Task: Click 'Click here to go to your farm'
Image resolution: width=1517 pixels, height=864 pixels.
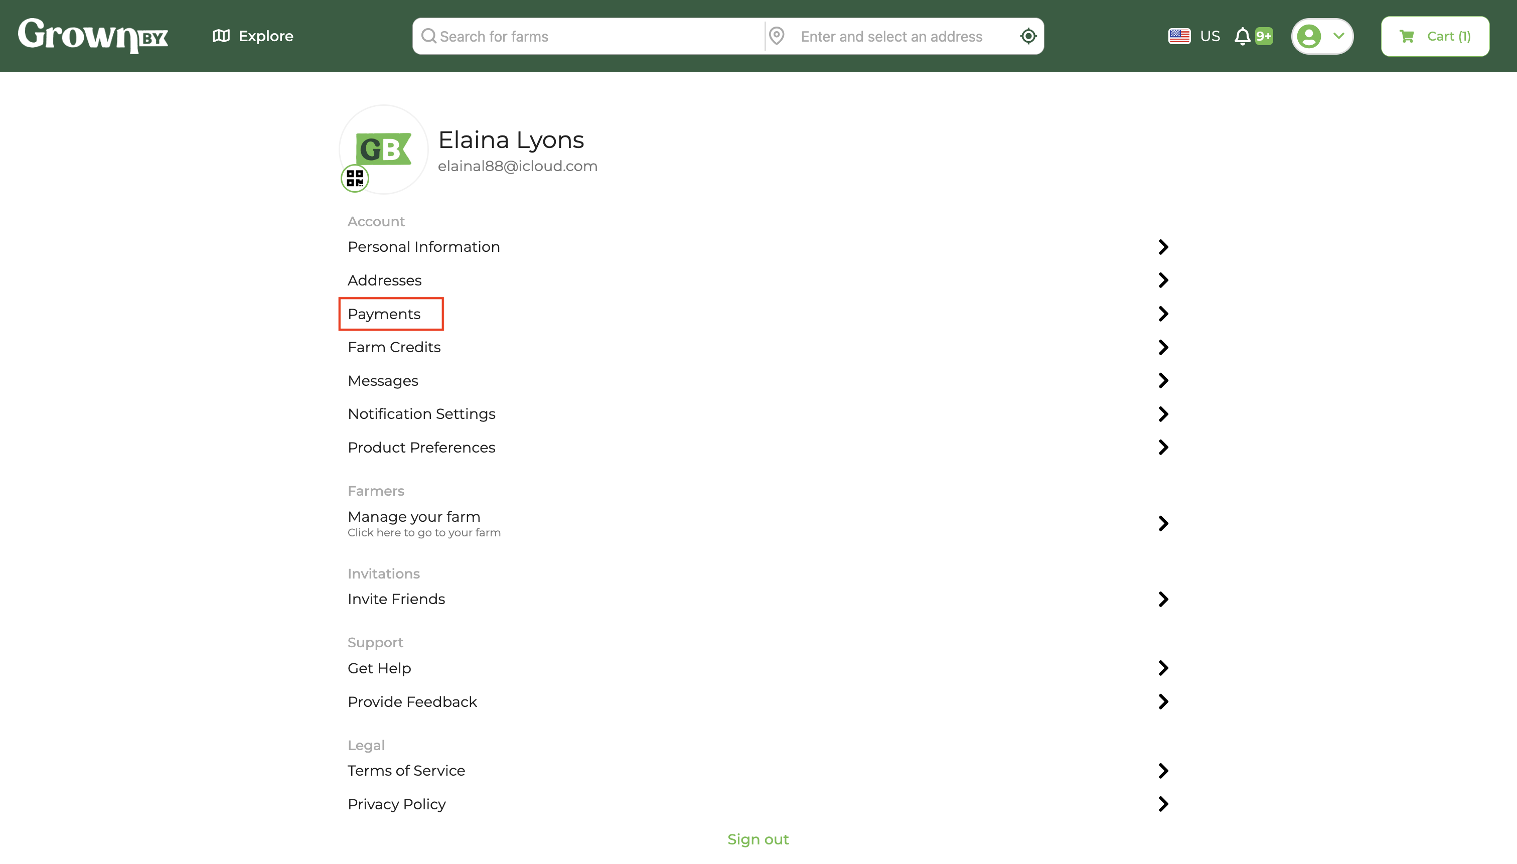Action: point(424,533)
